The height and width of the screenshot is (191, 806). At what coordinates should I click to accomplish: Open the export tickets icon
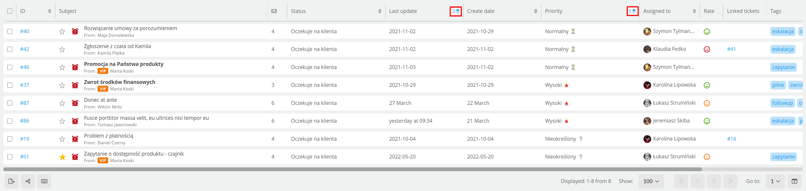click(x=11, y=181)
